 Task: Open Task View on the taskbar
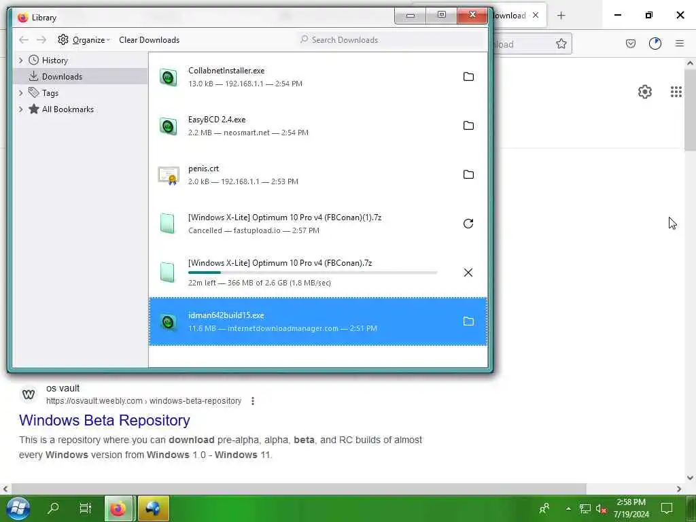coord(85,508)
